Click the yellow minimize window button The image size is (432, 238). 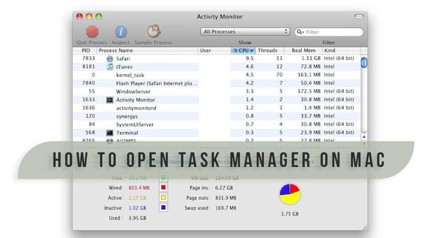tap(89, 16)
